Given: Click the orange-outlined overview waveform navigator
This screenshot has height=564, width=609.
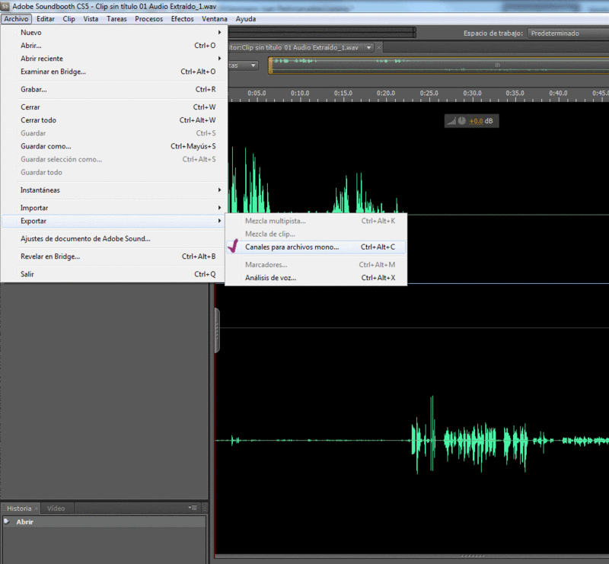Looking at the screenshot, I should (439, 65).
